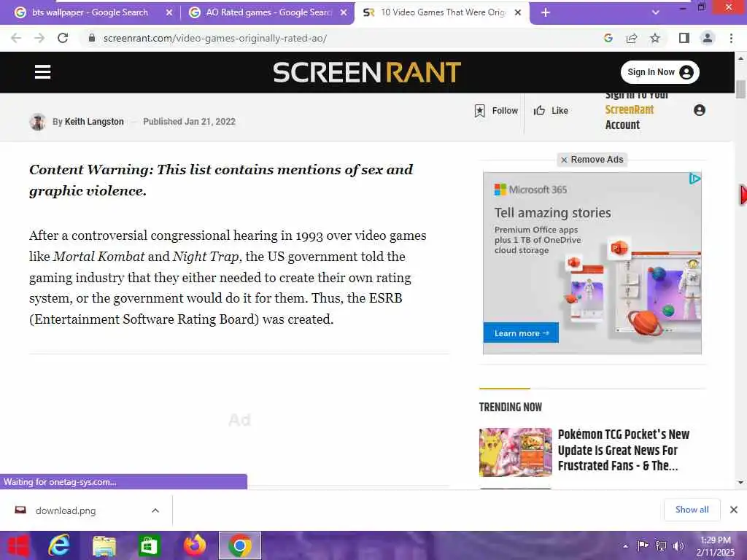The height and width of the screenshot is (560, 747).
Task: Open the Windows Store taskbar icon
Action: click(x=149, y=545)
